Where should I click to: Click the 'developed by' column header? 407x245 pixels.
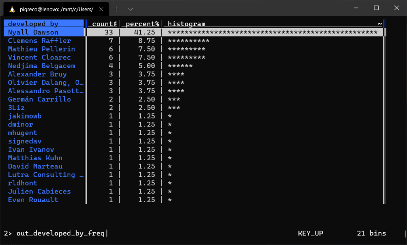(x=33, y=24)
